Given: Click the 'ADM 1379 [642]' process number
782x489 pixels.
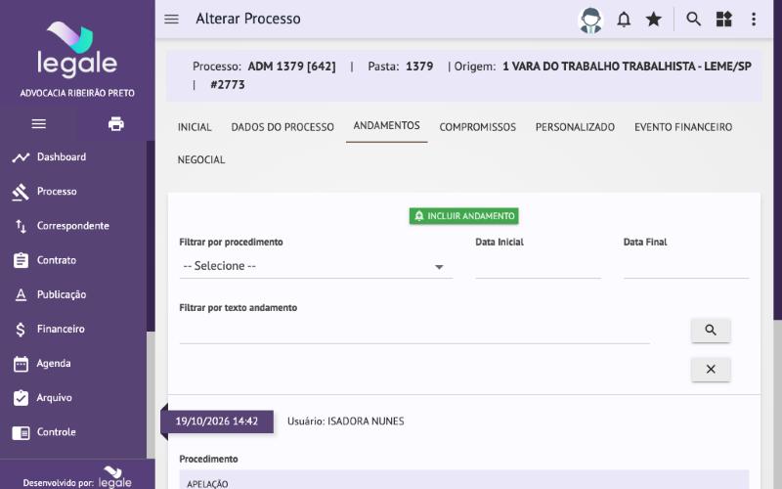Looking at the screenshot, I should tap(291, 67).
